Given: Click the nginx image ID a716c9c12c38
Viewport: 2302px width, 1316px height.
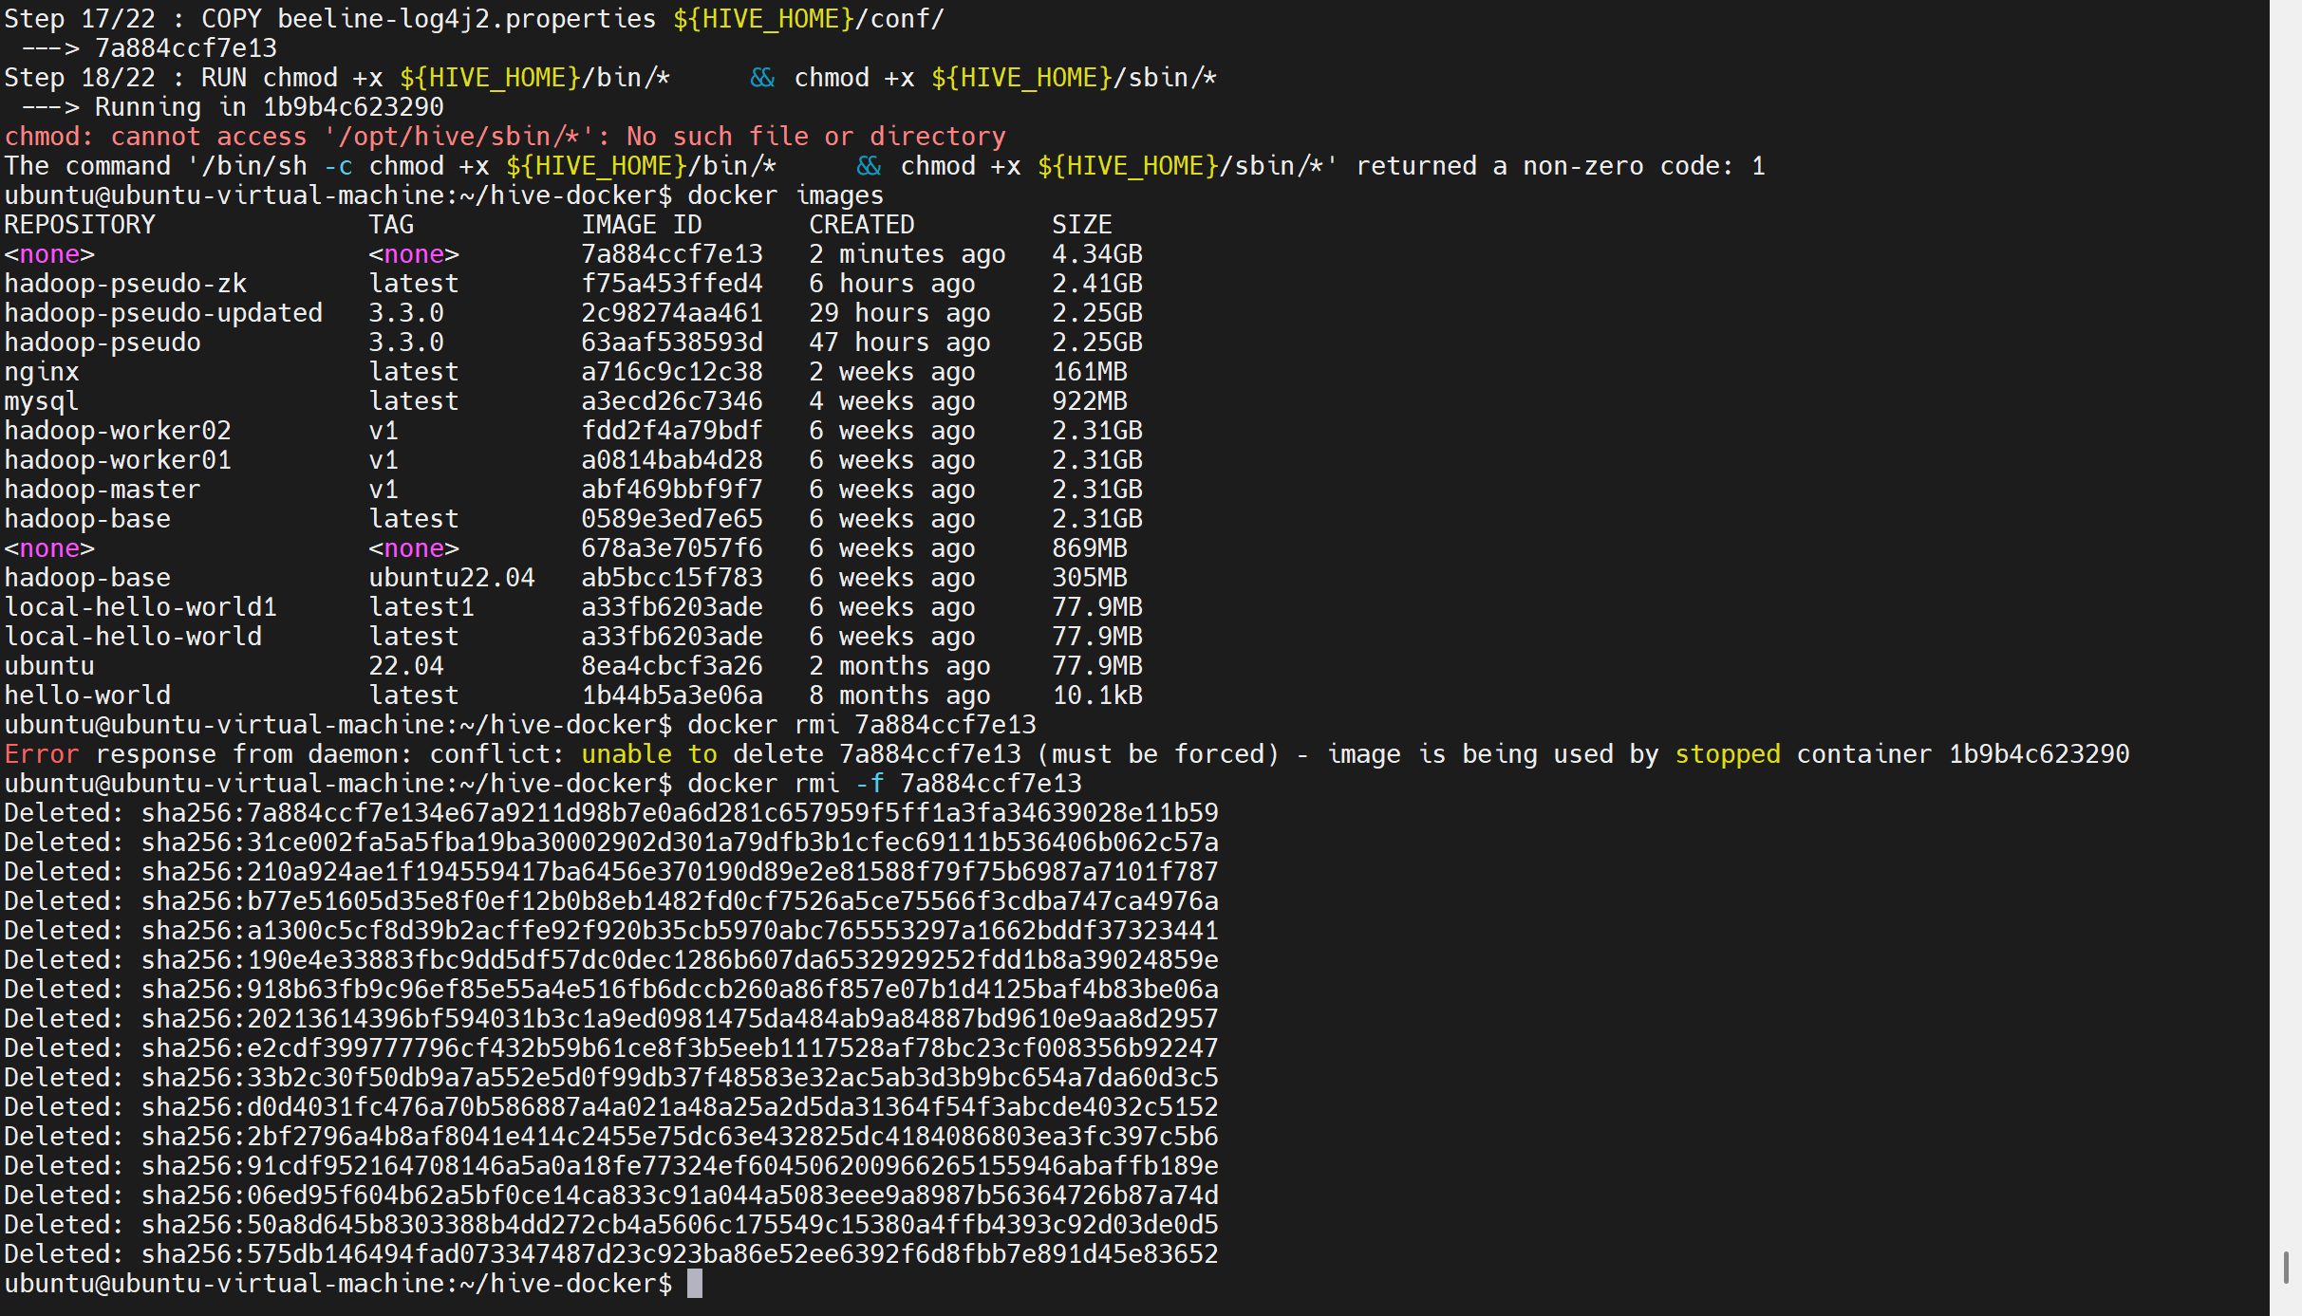Looking at the screenshot, I should click(671, 372).
